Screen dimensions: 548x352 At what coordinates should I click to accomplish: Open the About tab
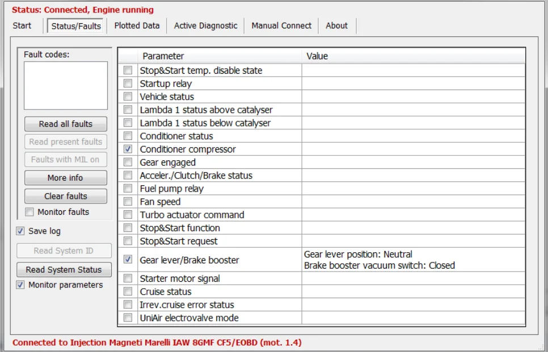(x=336, y=26)
